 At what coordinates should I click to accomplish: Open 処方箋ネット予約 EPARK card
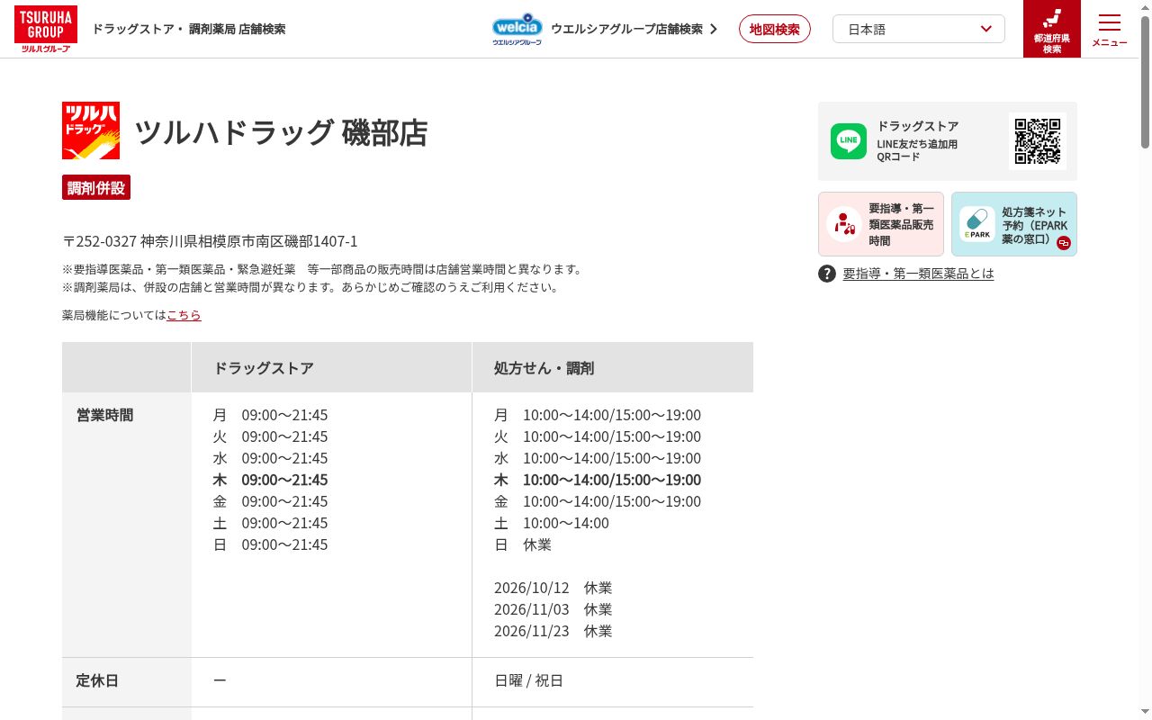[x=1014, y=224]
